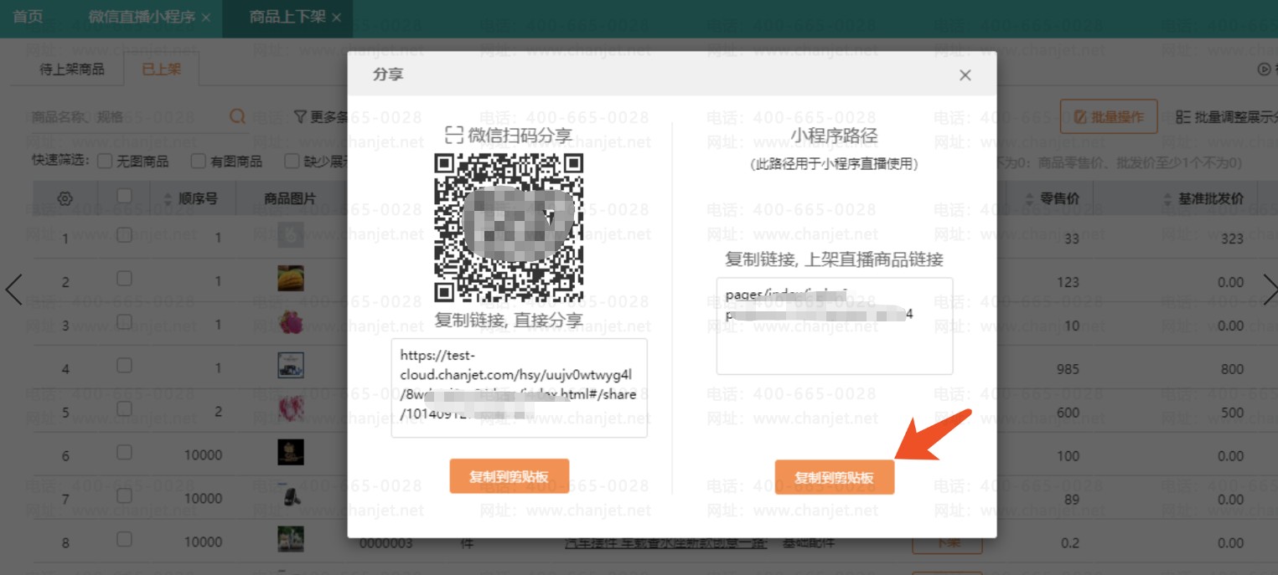
Task: Open table column settings gear
Action: (65, 199)
